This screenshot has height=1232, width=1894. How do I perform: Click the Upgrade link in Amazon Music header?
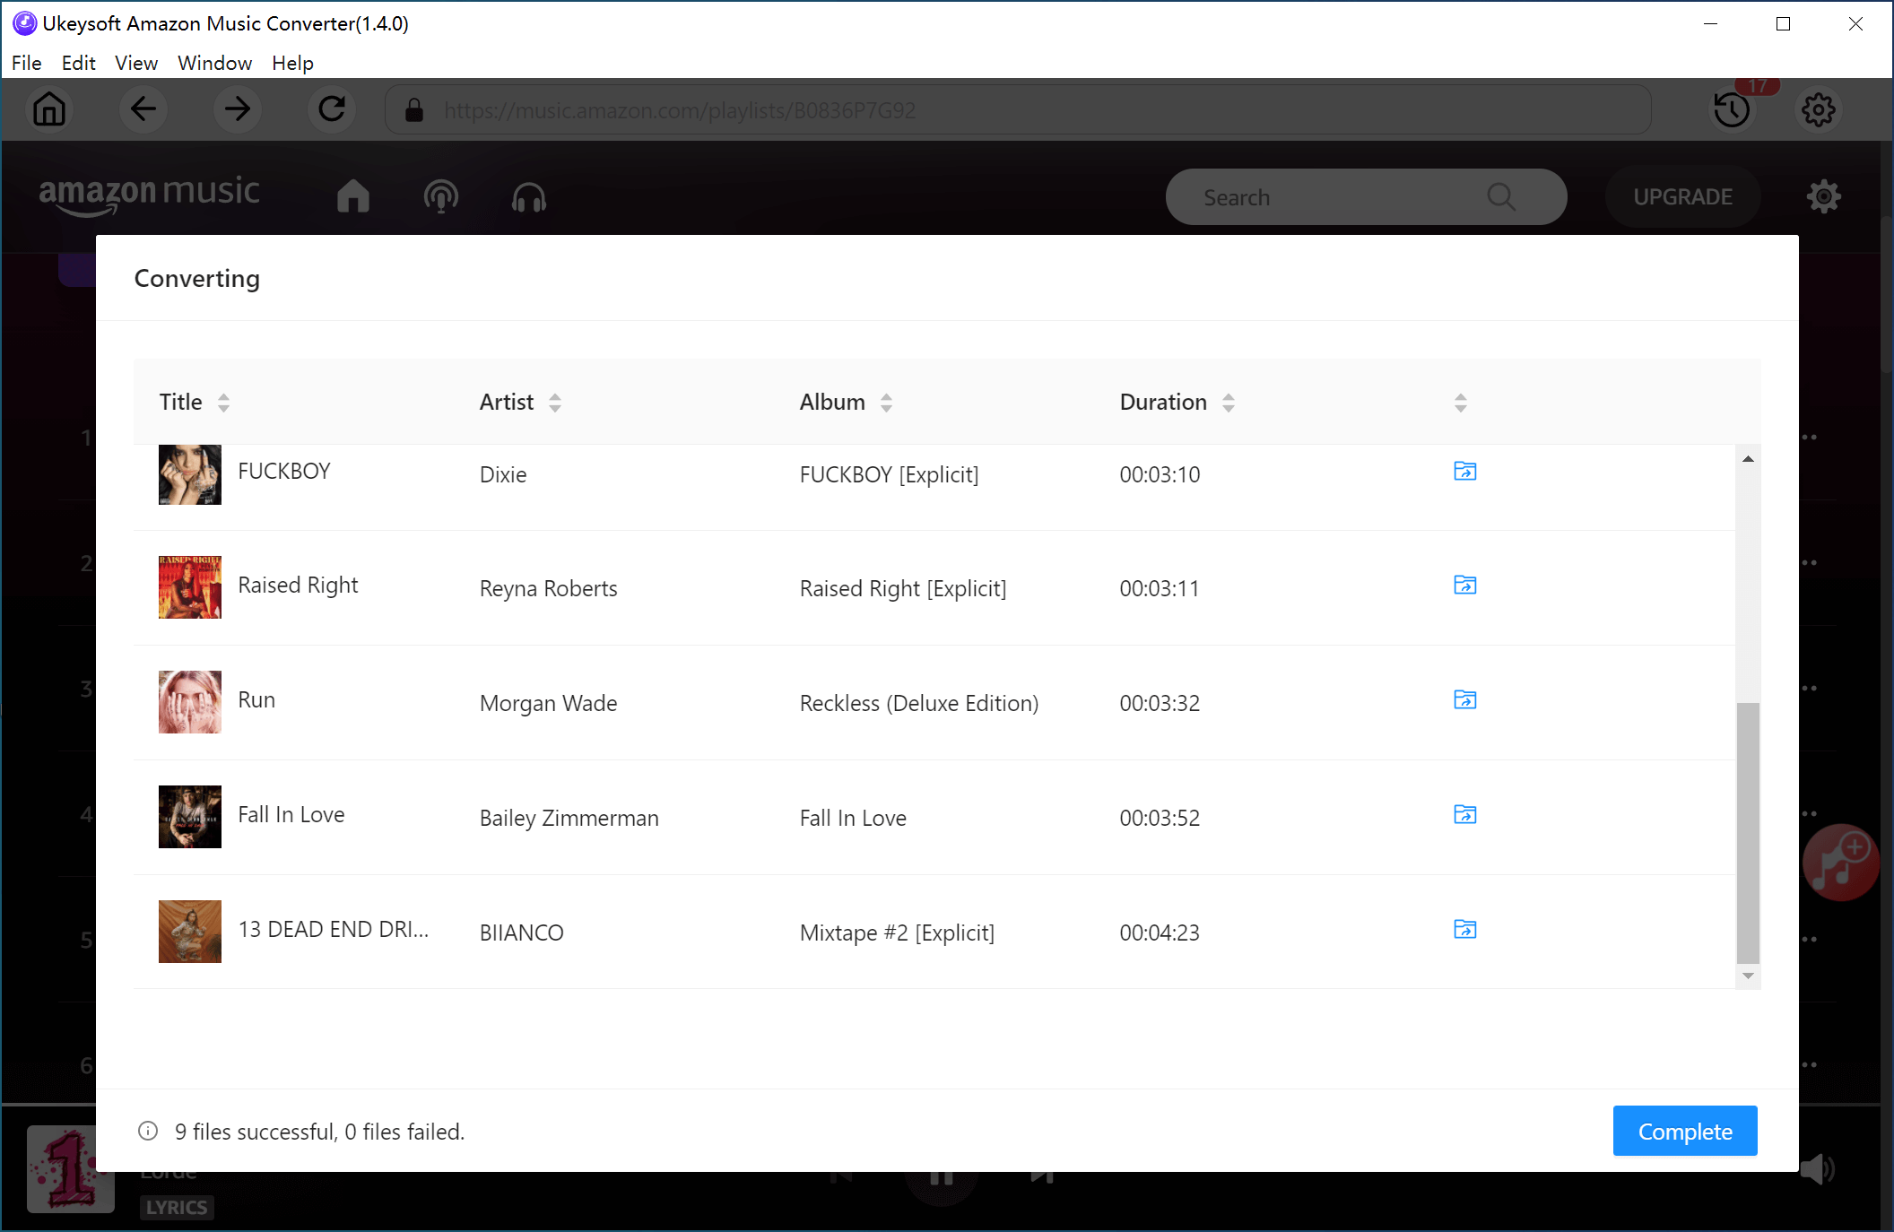[x=1684, y=195]
